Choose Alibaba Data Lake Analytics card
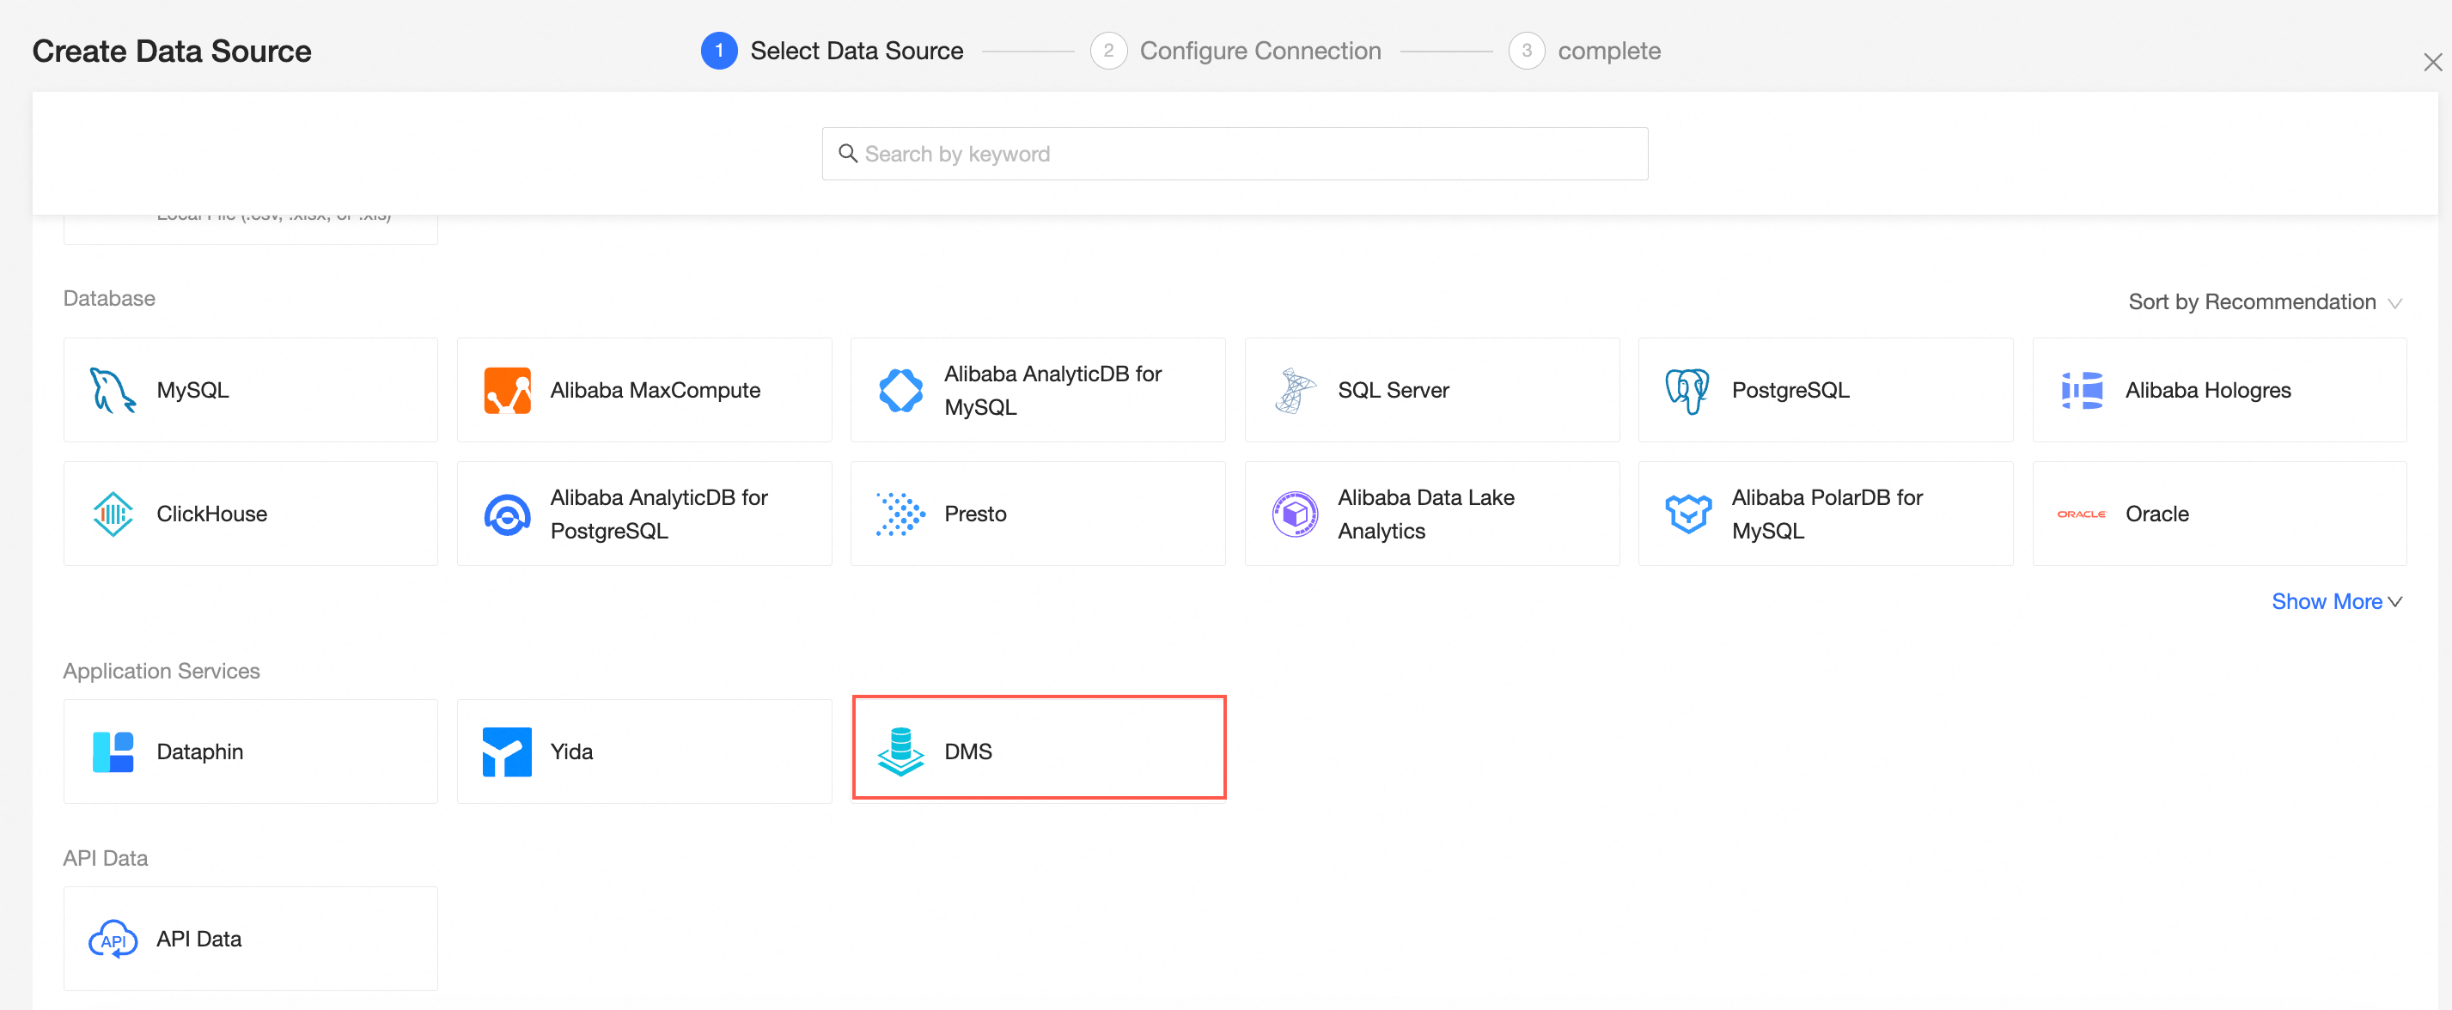2452x1010 pixels. point(1430,514)
